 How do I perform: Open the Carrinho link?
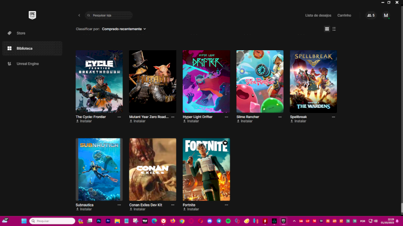[344, 16]
